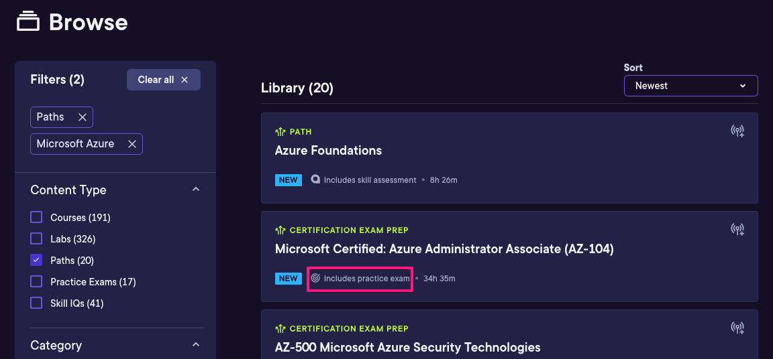Screen dimensions: 773x359
Task: Open Azure Administrator Associate (AZ-104) path
Action: point(444,249)
